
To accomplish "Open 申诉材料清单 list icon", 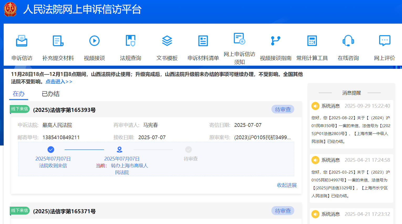I will (x=203, y=41).
